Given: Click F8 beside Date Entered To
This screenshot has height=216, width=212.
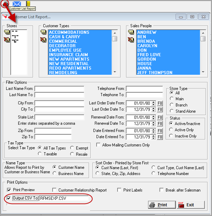Looking at the screenshot, I should 160,137.
